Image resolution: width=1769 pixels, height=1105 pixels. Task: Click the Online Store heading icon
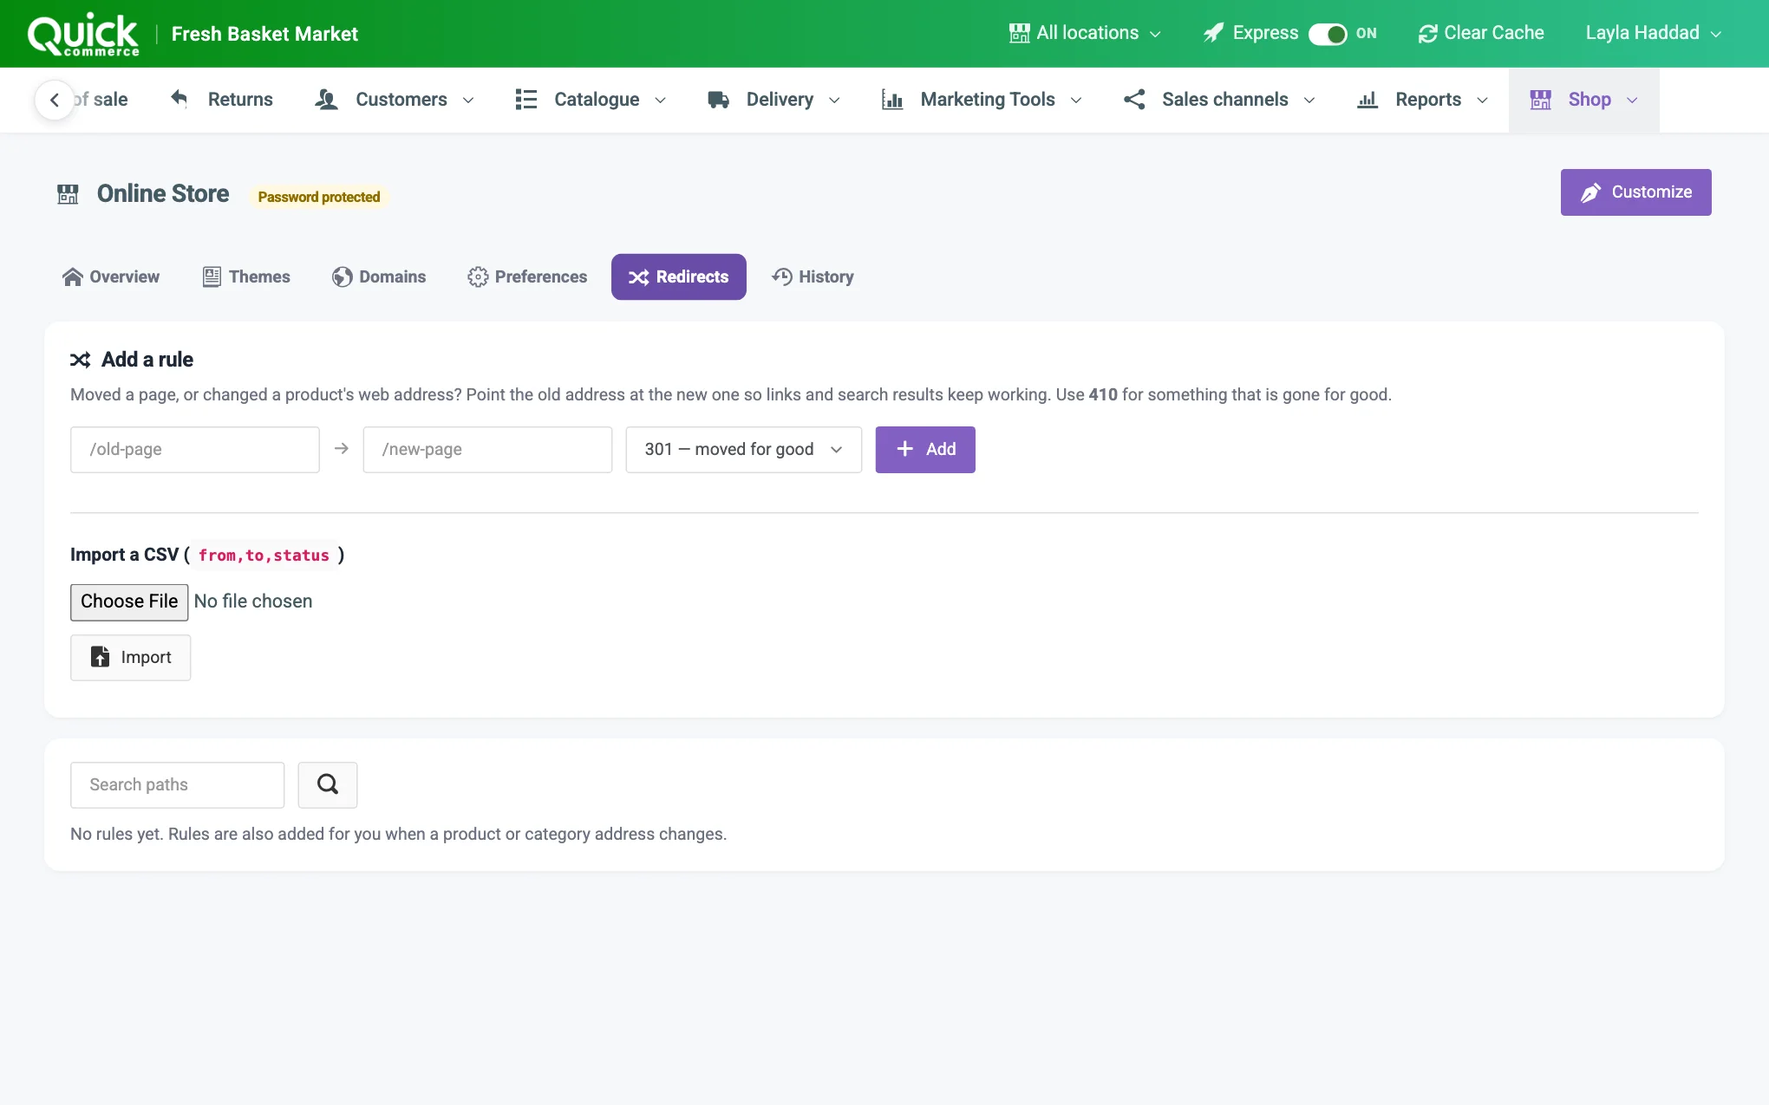pos(68,194)
